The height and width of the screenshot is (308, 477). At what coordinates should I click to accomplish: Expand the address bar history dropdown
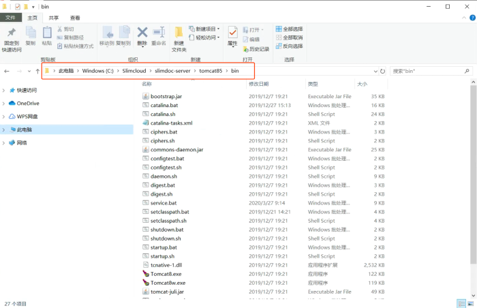(x=375, y=72)
